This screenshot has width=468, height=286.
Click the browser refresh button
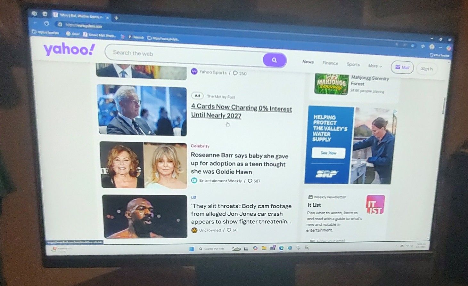coord(47,23)
